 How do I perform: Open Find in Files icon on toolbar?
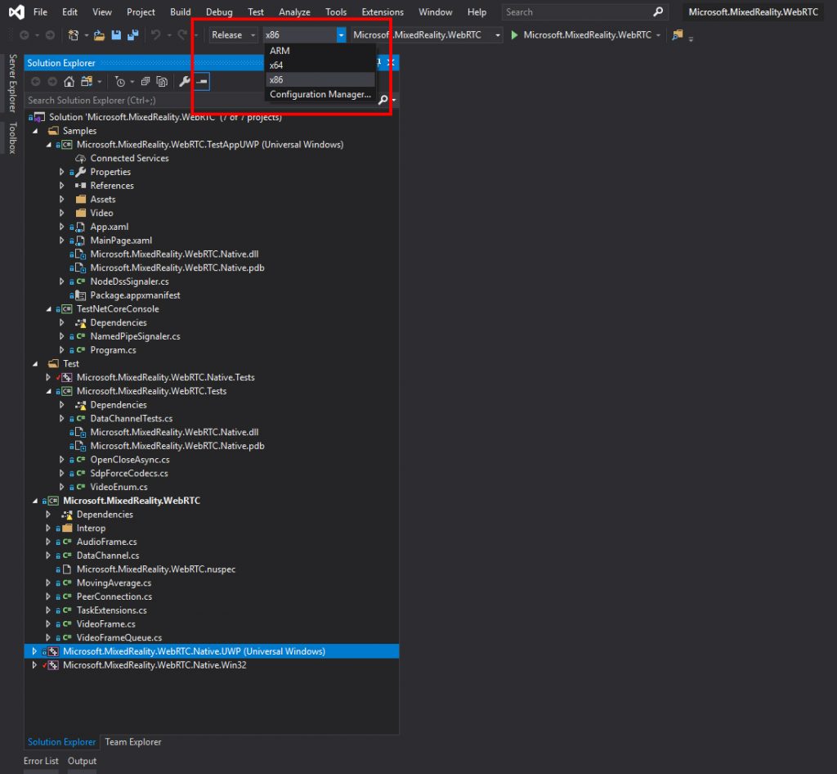(678, 34)
